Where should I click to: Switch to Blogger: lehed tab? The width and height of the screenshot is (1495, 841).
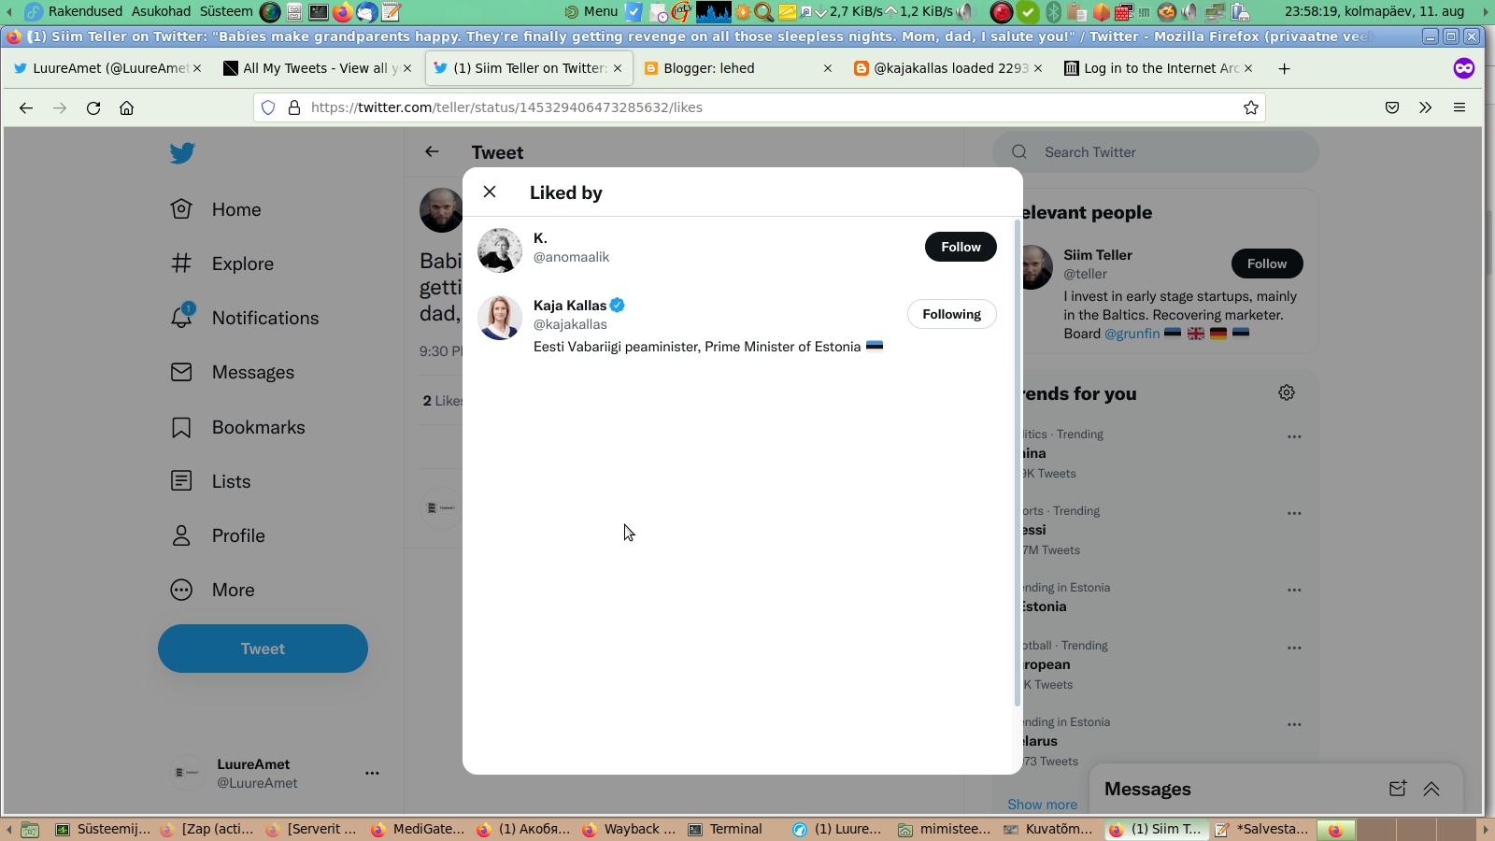[738, 68]
